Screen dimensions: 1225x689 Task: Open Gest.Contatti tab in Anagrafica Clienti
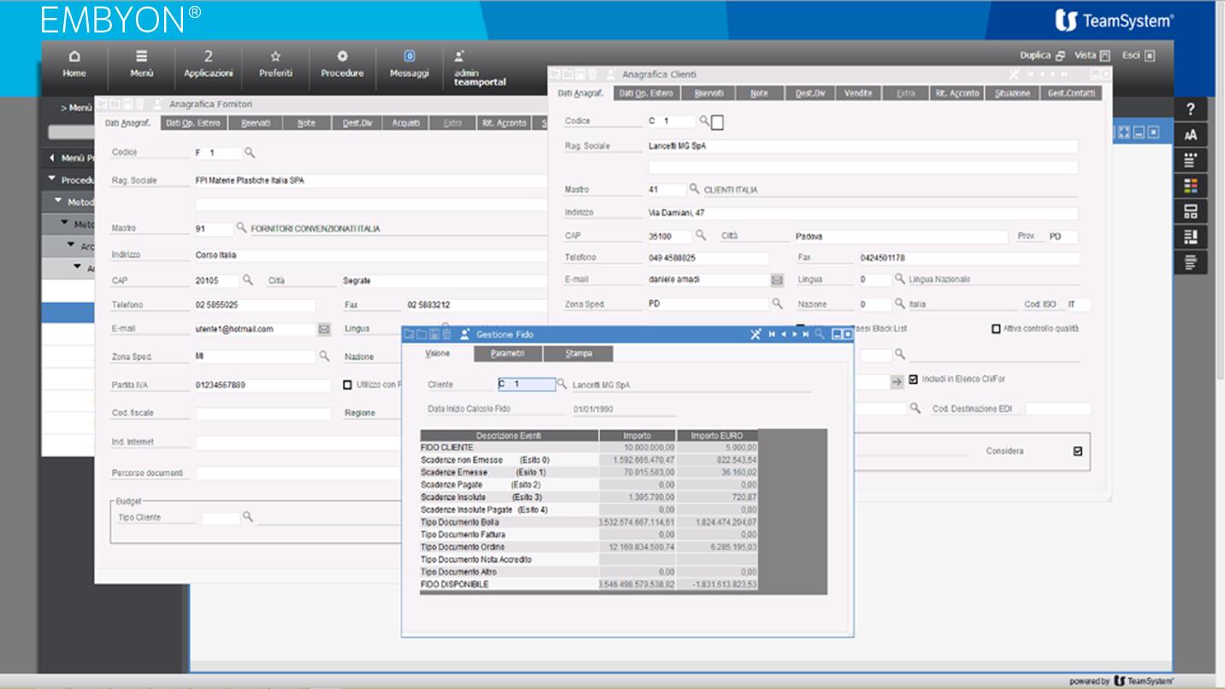pyautogui.click(x=1071, y=93)
